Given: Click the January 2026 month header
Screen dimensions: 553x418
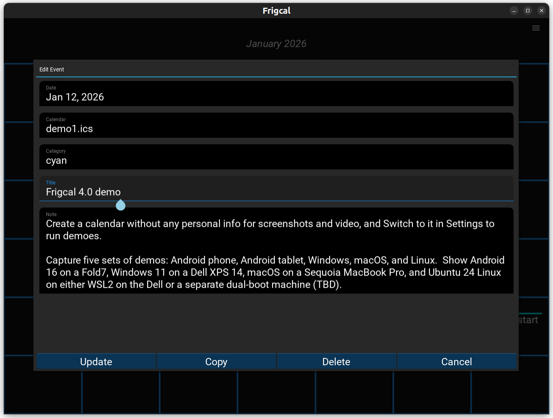Looking at the screenshot, I should coord(276,44).
